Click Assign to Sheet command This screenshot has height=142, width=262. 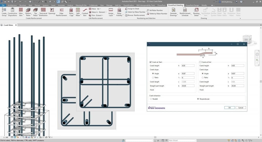(x=132, y=9)
